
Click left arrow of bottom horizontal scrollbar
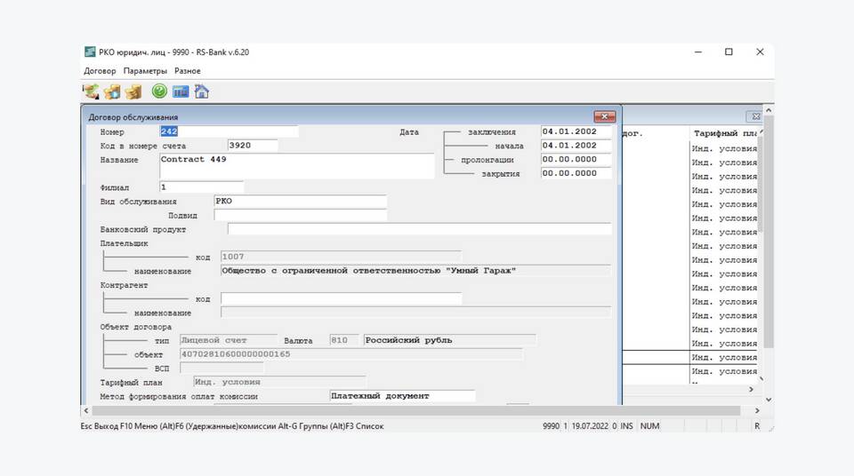(x=86, y=411)
